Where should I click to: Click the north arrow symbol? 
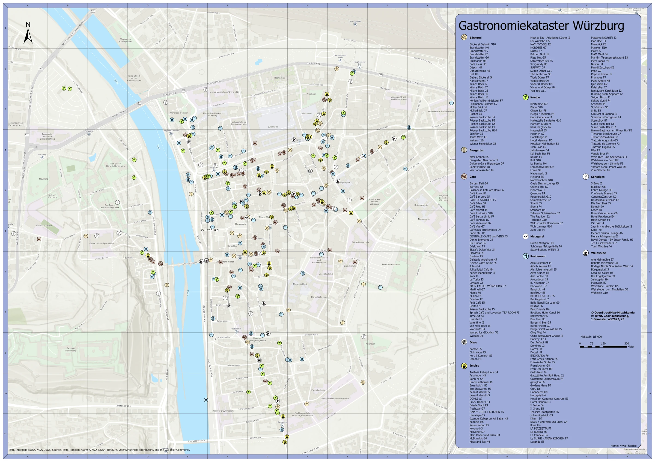pyautogui.click(x=28, y=33)
